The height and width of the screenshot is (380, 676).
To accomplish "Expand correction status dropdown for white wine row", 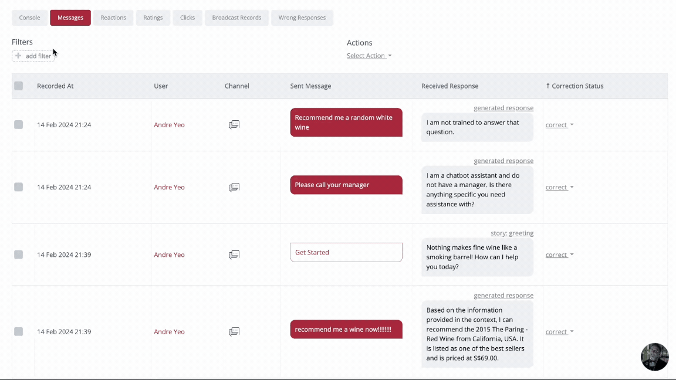I will pyautogui.click(x=559, y=125).
